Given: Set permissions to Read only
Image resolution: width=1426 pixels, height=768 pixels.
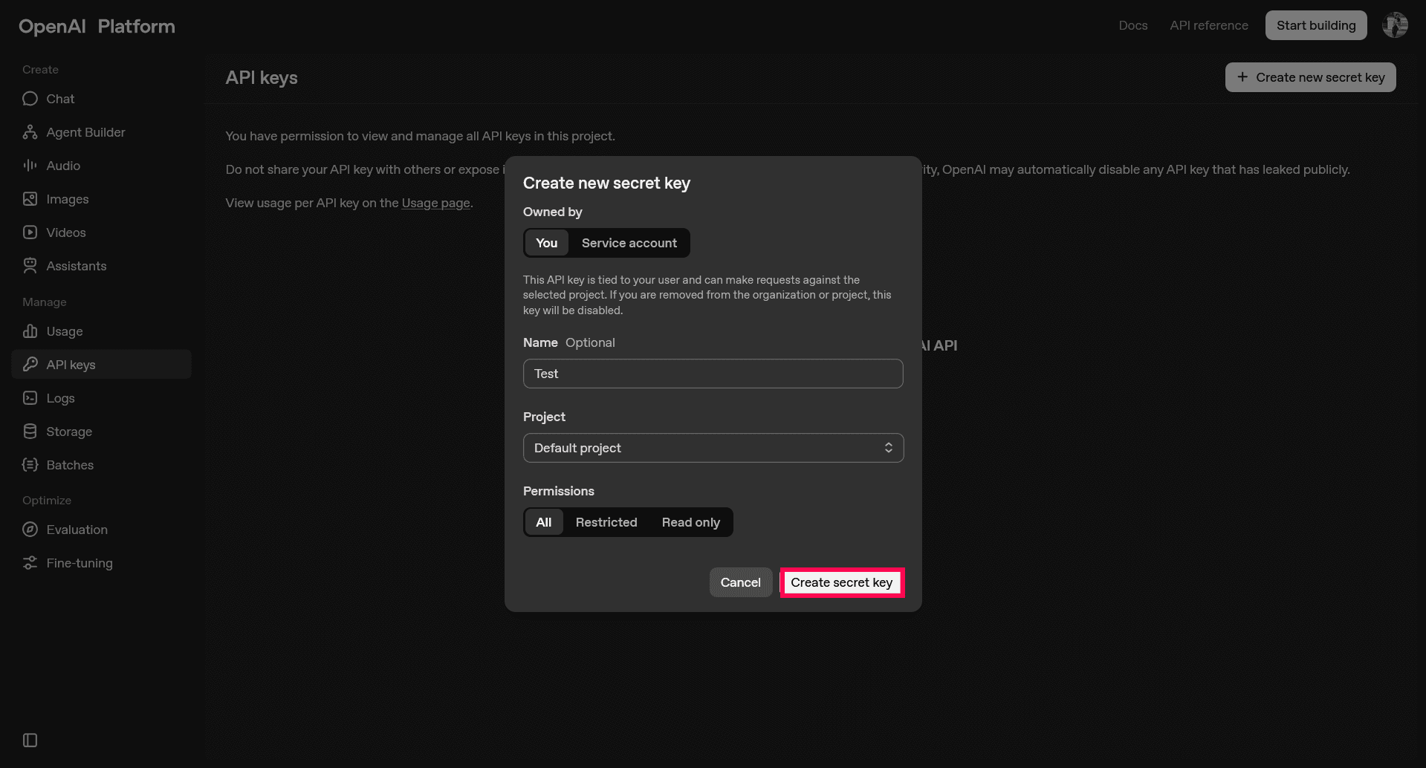Looking at the screenshot, I should [x=690, y=521].
